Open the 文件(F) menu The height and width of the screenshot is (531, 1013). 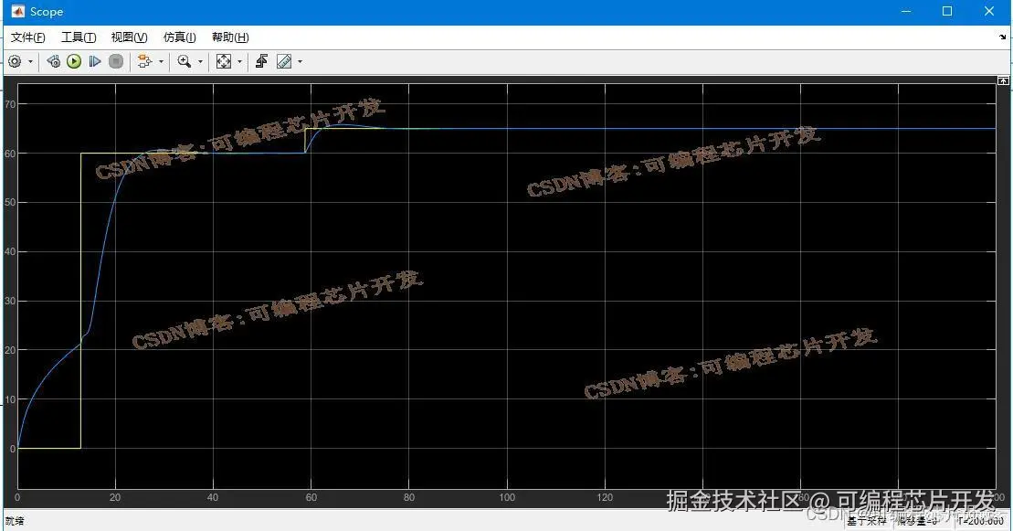point(27,37)
